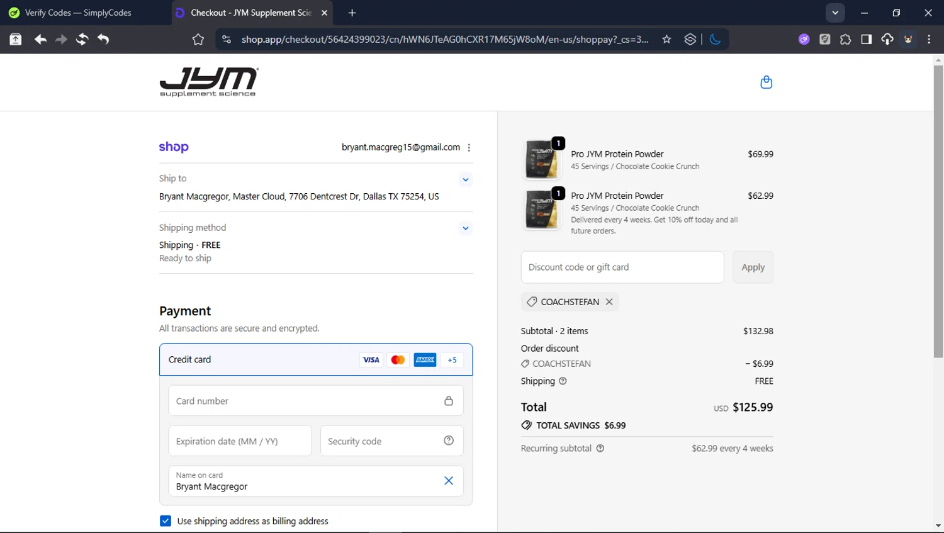Screen dimensions: 944x533
Task: Click the JYM Supplement Science logo
Action: coord(209,82)
